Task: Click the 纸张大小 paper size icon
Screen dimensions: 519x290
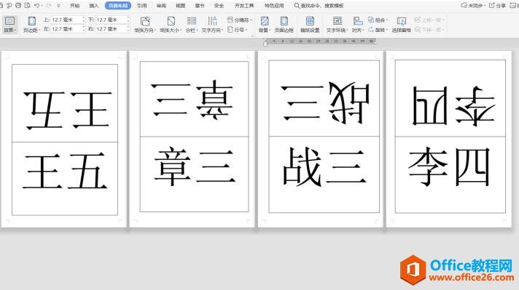Action: (x=171, y=21)
